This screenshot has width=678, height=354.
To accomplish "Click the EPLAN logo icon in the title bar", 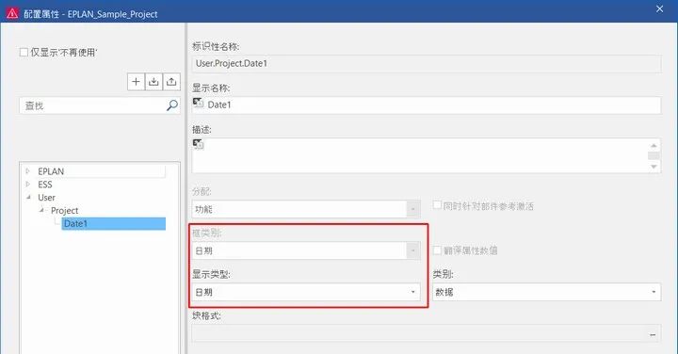I will coord(12,13).
